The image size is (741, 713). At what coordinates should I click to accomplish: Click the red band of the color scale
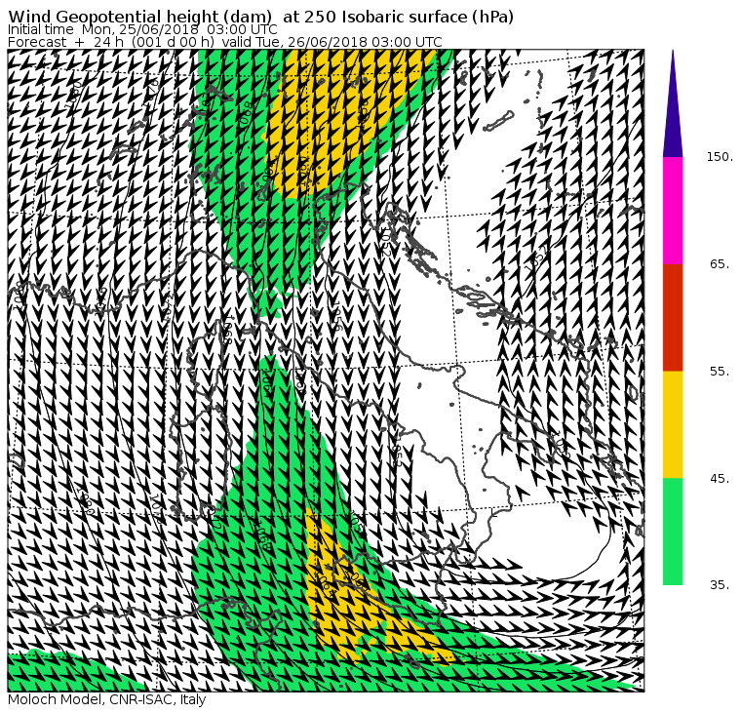coord(673,317)
